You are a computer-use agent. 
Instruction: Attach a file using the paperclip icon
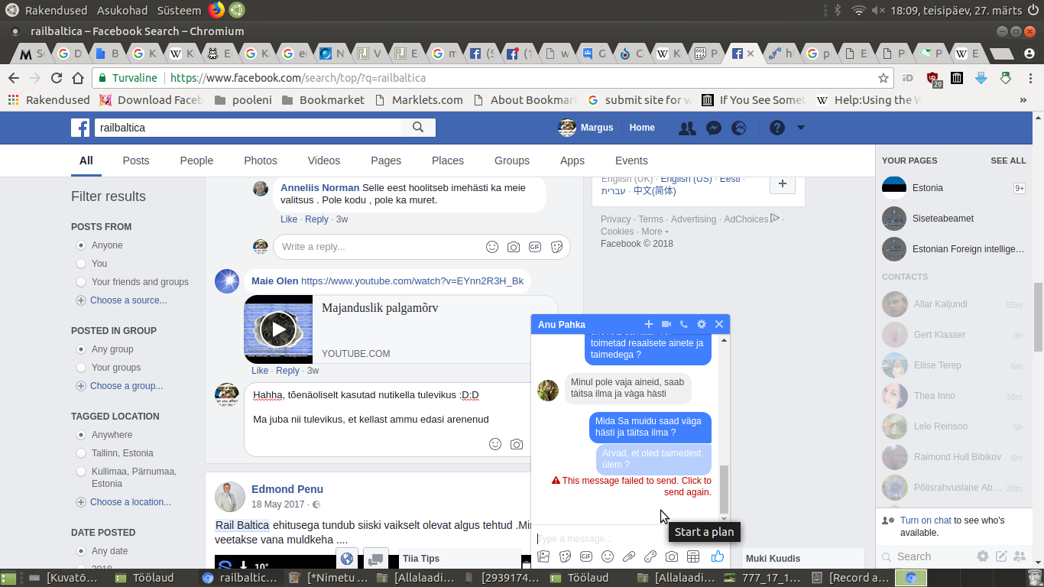(x=629, y=556)
